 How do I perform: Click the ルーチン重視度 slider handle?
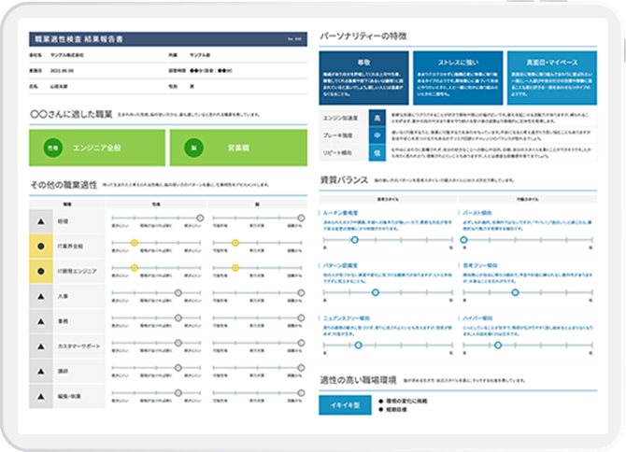[x=354, y=240]
